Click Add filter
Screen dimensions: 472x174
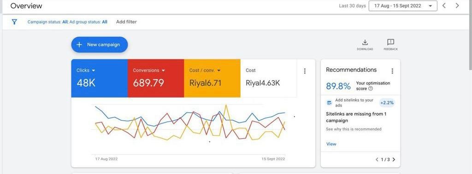pos(126,22)
